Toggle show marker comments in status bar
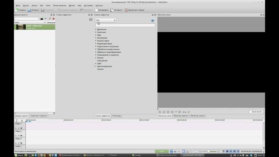Screen dimensions: 279x157 (235, 151)
